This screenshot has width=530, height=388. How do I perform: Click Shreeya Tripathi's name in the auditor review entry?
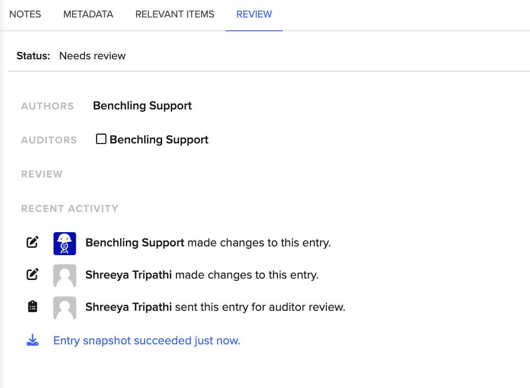pyautogui.click(x=129, y=307)
